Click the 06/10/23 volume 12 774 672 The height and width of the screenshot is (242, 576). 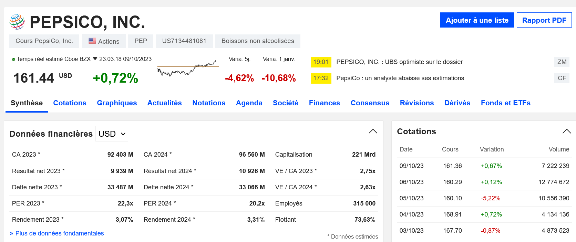pos(554,182)
